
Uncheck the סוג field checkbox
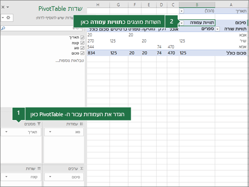82,48
